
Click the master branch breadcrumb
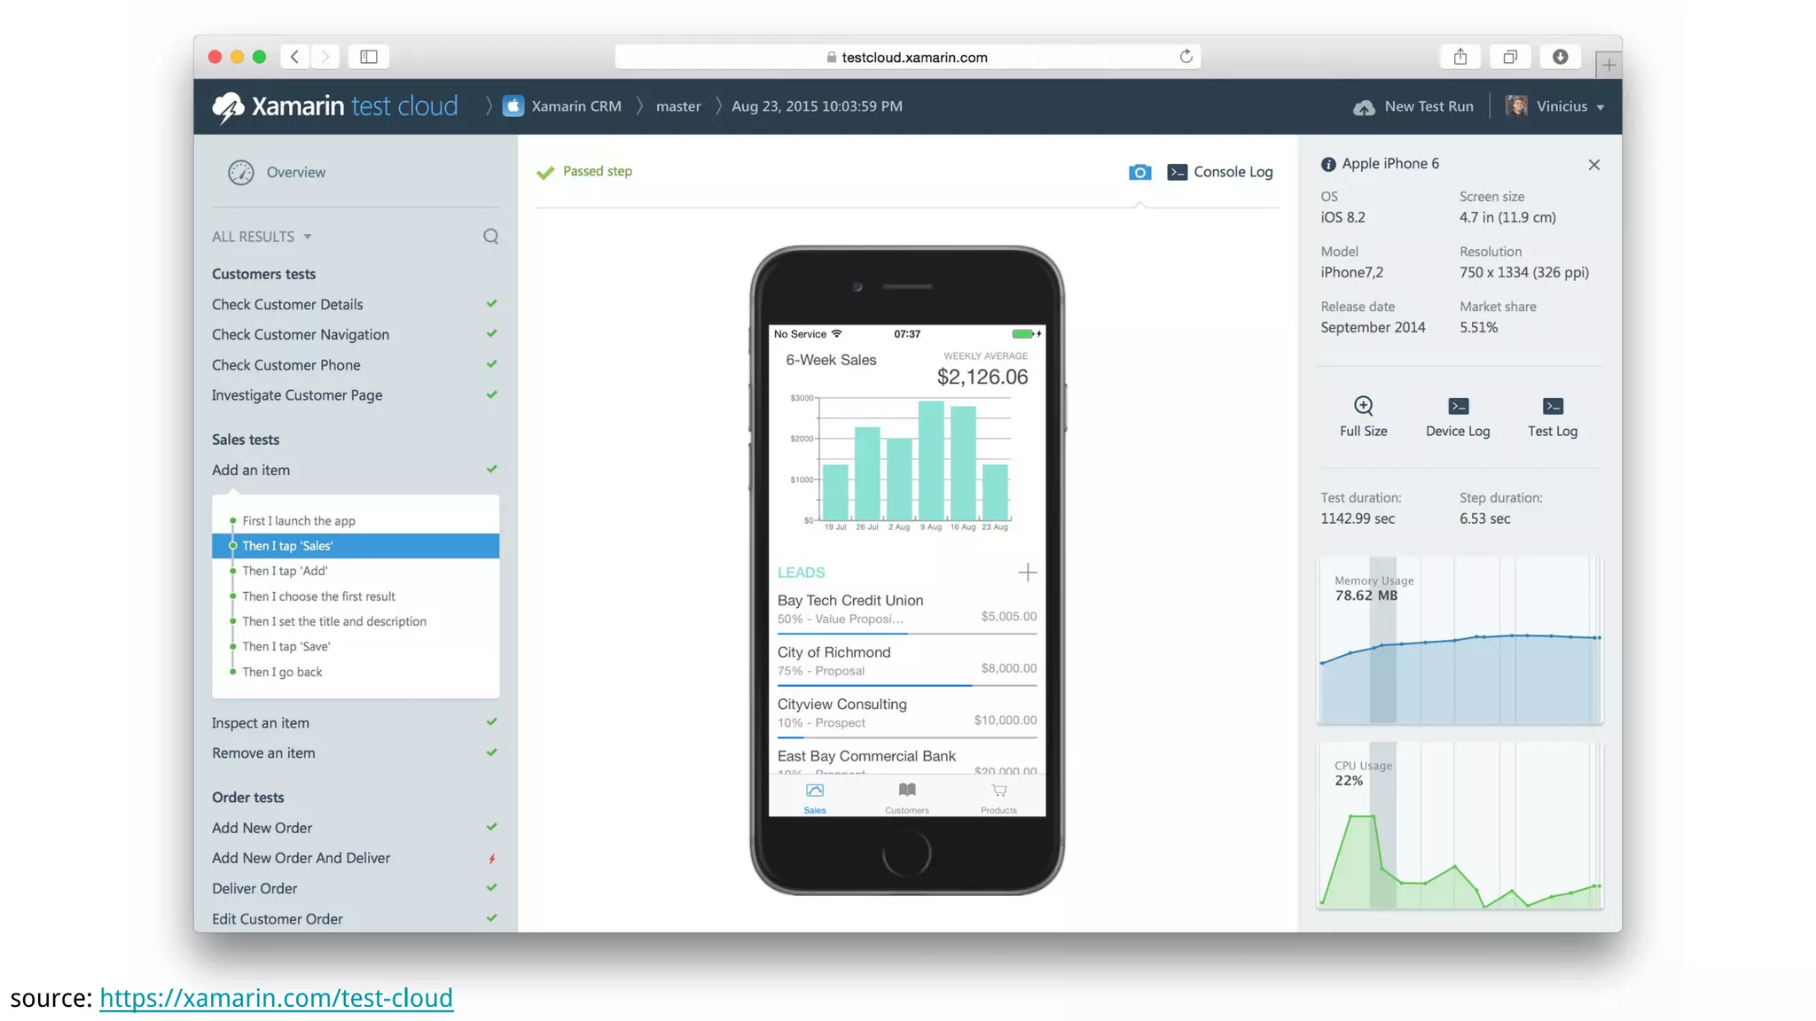pyautogui.click(x=678, y=106)
